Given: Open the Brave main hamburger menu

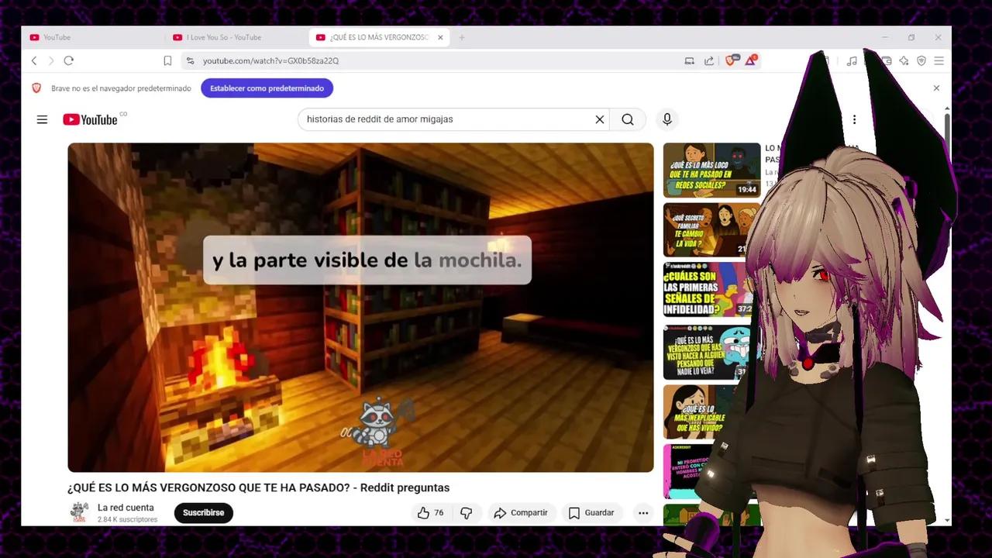Looking at the screenshot, I should coord(939,60).
